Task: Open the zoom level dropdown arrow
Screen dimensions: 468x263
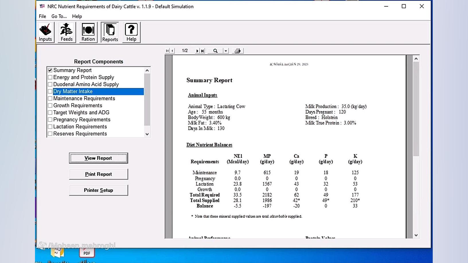Action: point(226,51)
